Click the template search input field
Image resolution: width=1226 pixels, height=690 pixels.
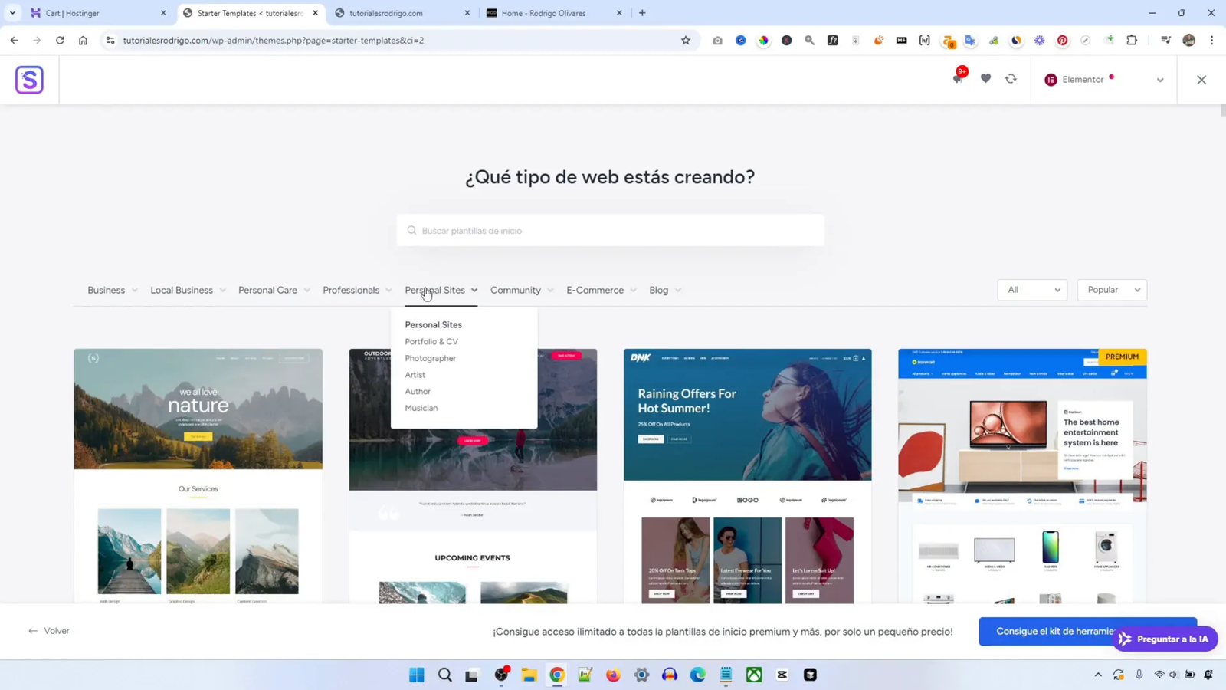(610, 231)
